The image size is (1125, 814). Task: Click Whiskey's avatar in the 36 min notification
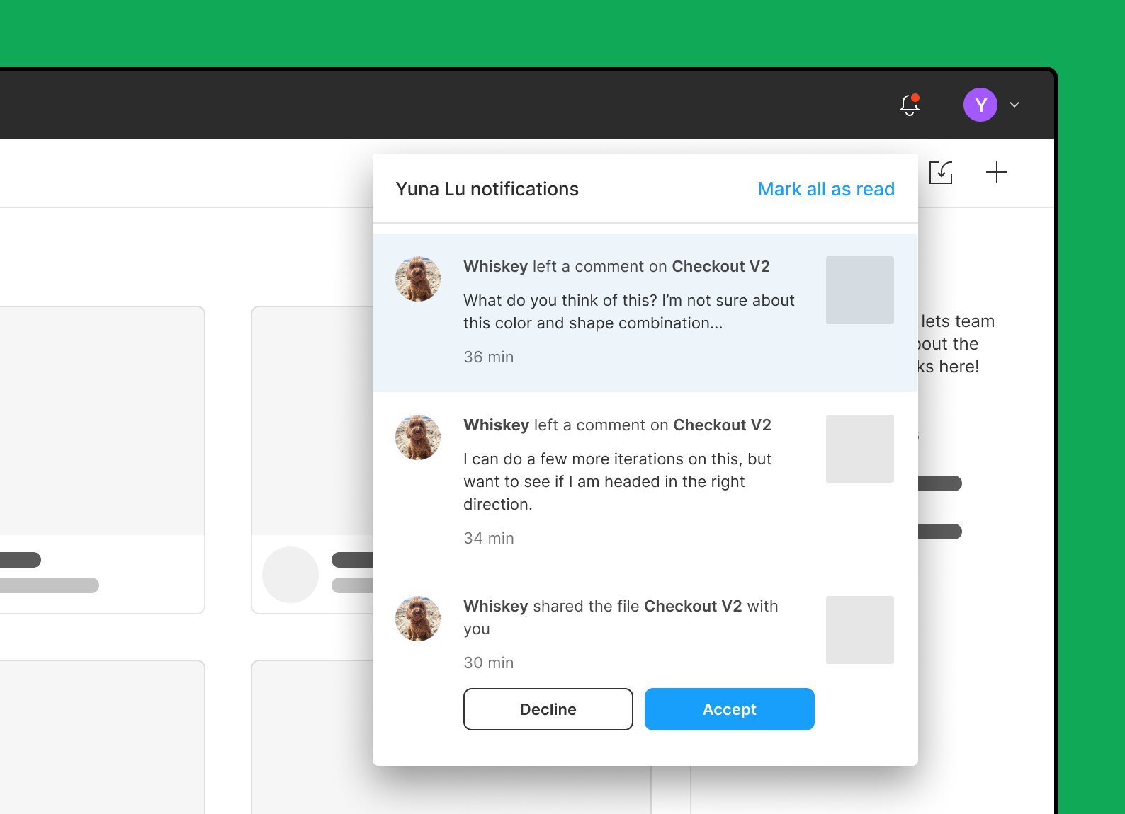418,279
